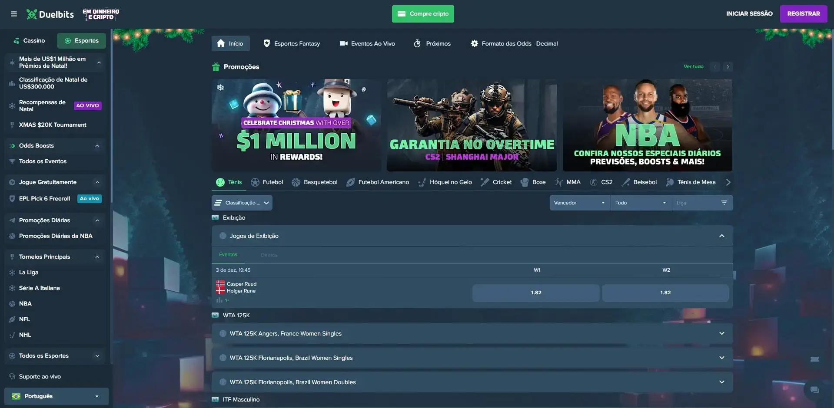The height and width of the screenshot is (408, 834).
Task: Switch to Cassino mode
Action: [29, 41]
